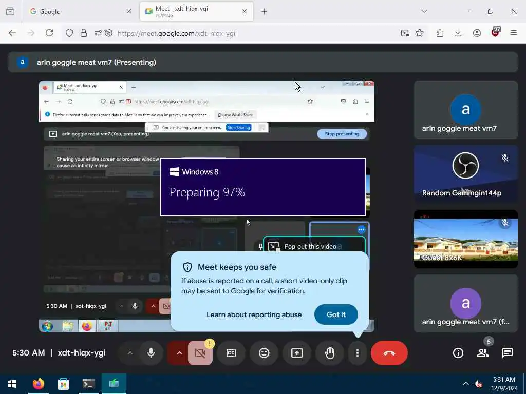Open the extensions puzzle icon

440,33
